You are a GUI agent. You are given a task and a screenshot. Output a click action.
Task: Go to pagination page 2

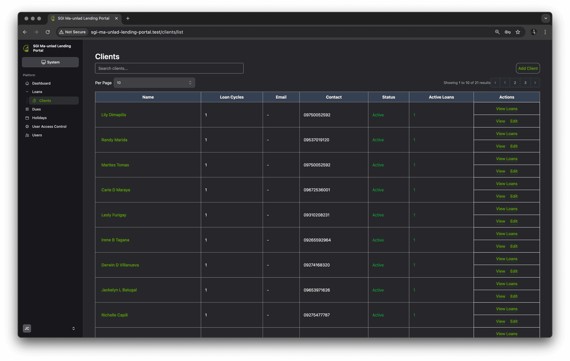click(515, 83)
